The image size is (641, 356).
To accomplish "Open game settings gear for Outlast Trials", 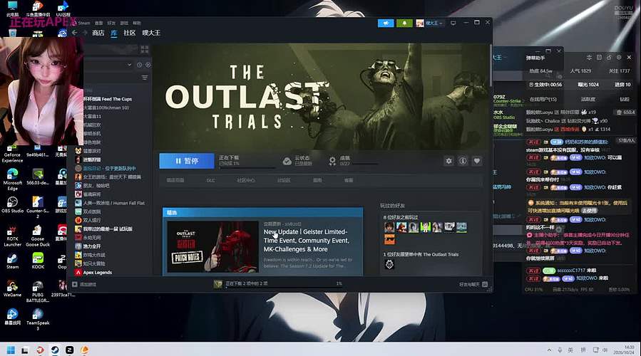I will coord(449,161).
